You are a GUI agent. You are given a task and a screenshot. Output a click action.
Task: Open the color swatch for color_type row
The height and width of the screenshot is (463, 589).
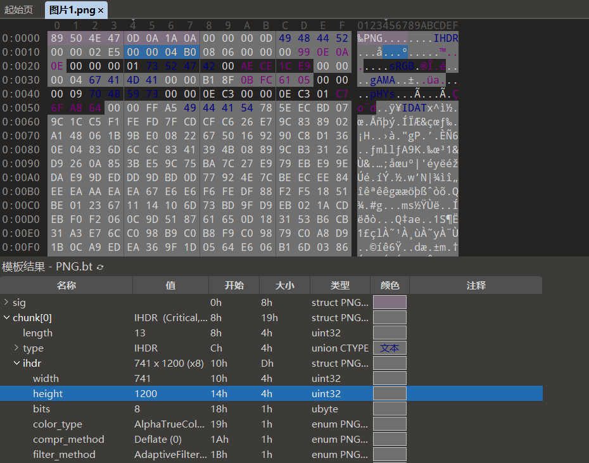click(389, 424)
